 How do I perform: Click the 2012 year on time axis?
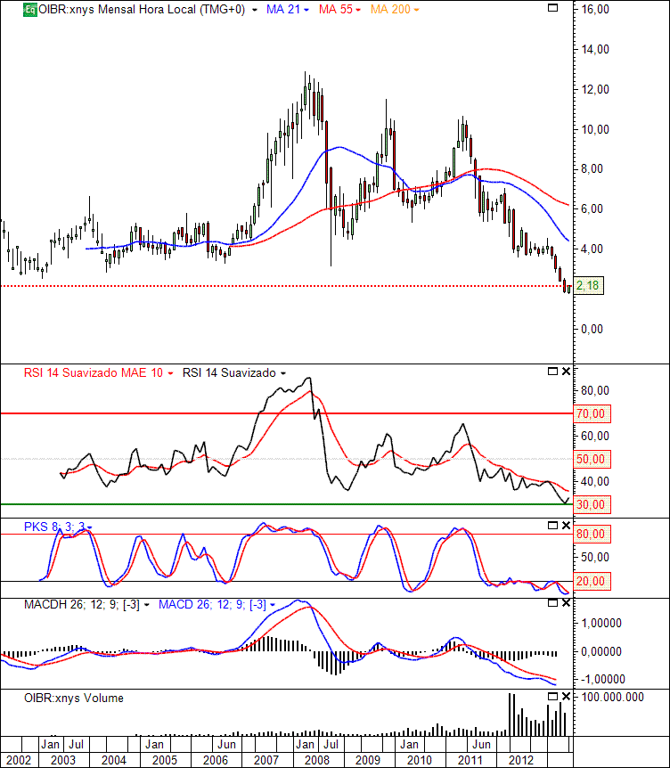tap(520, 760)
